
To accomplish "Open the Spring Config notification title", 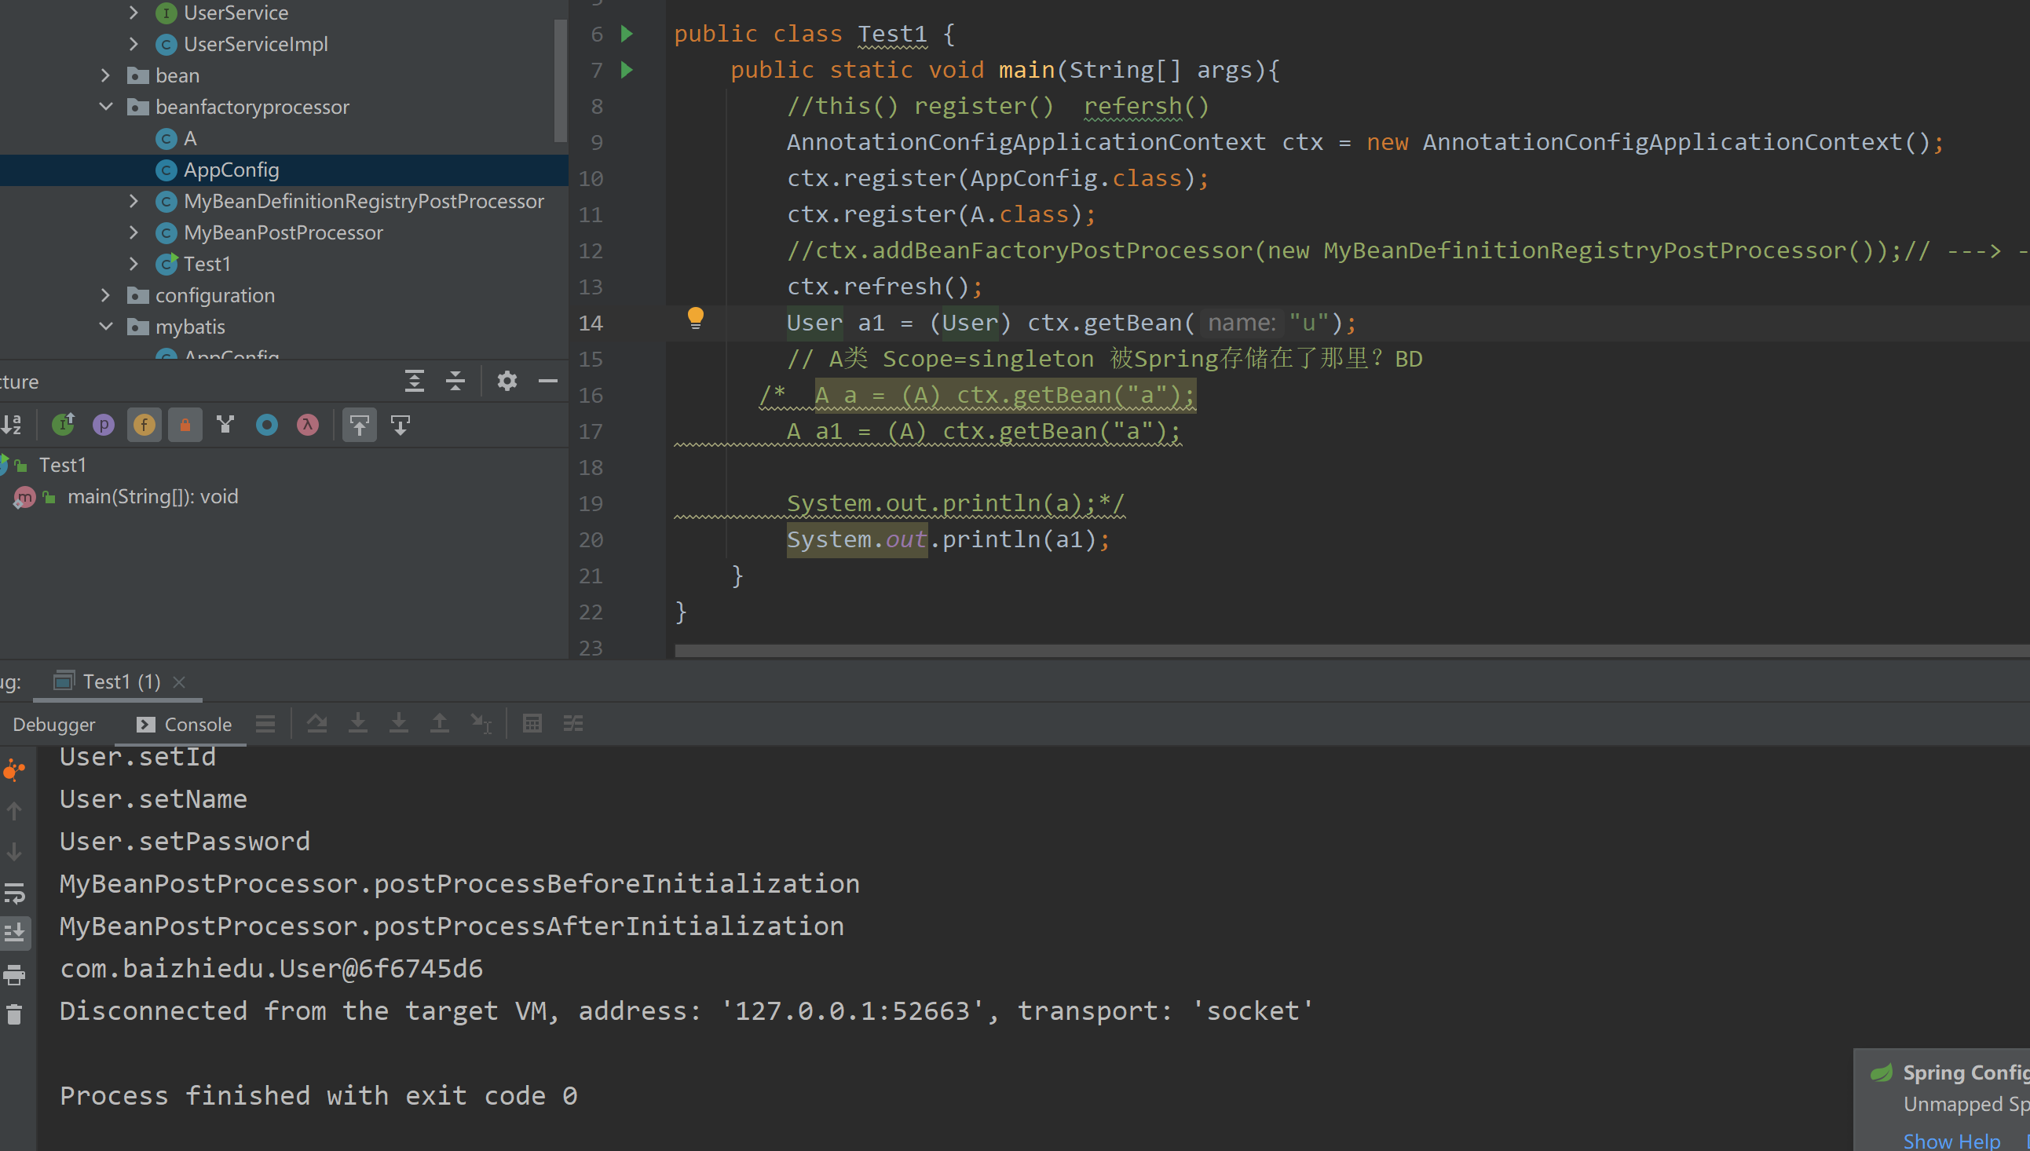I will point(1965,1072).
